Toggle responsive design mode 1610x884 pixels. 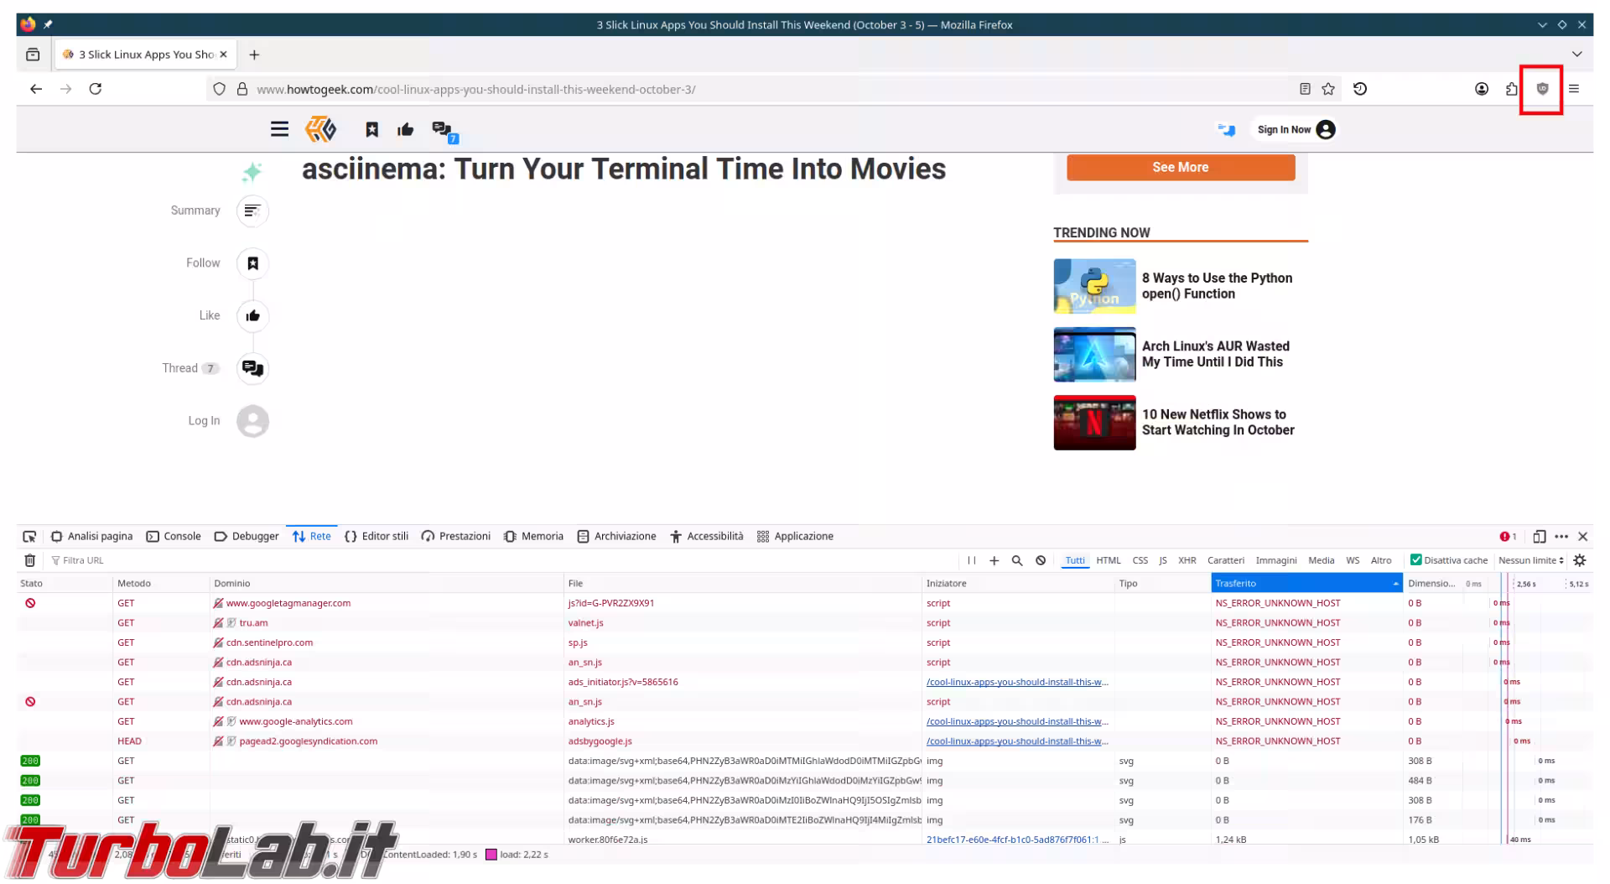(x=1539, y=537)
